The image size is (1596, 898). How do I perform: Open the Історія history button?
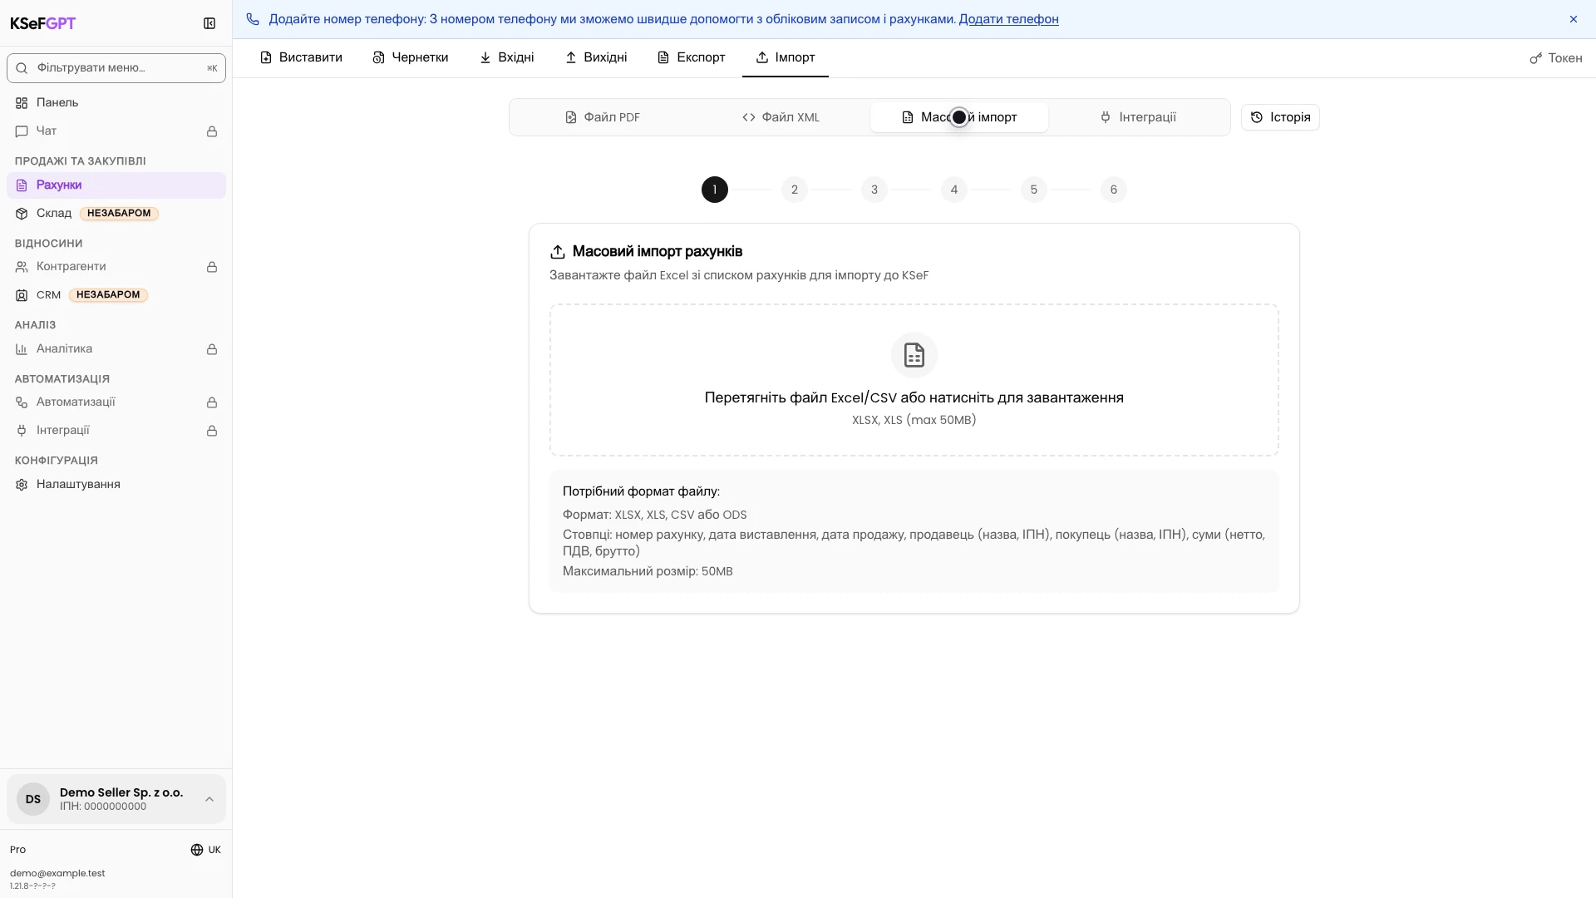[x=1280, y=117]
